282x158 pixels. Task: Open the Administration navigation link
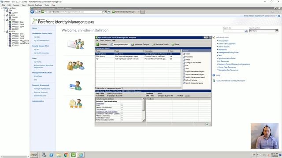coord(38,101)
